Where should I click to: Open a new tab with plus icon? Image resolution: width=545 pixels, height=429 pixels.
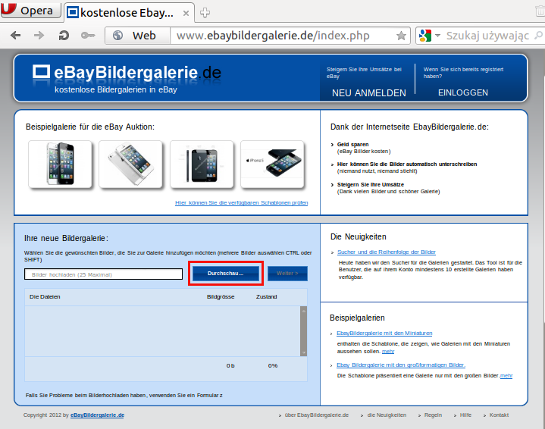205,13
